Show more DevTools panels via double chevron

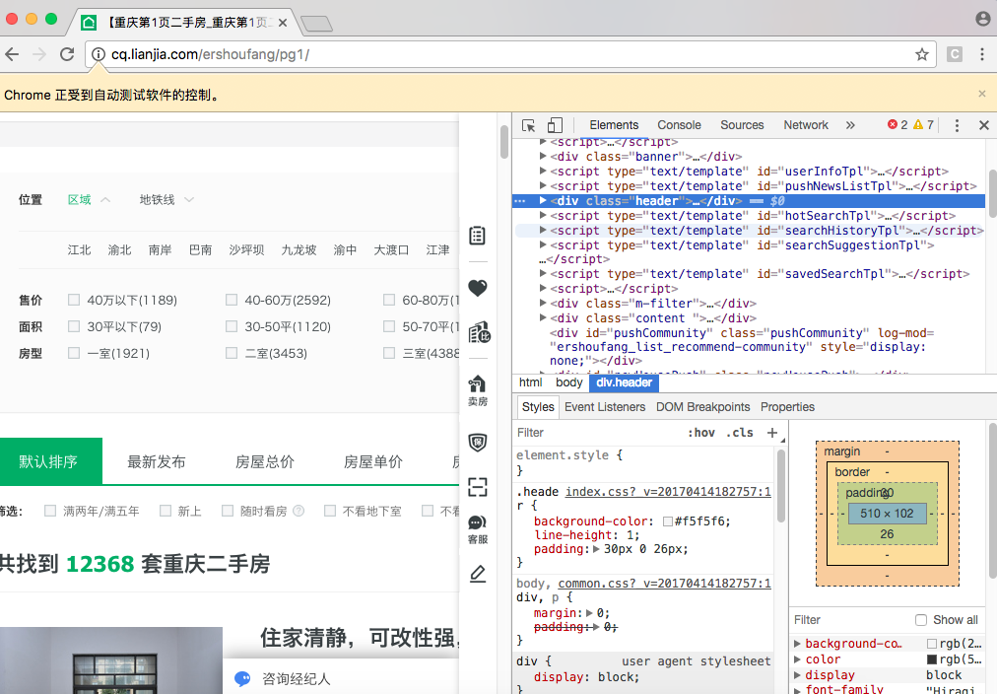[850, 125]
